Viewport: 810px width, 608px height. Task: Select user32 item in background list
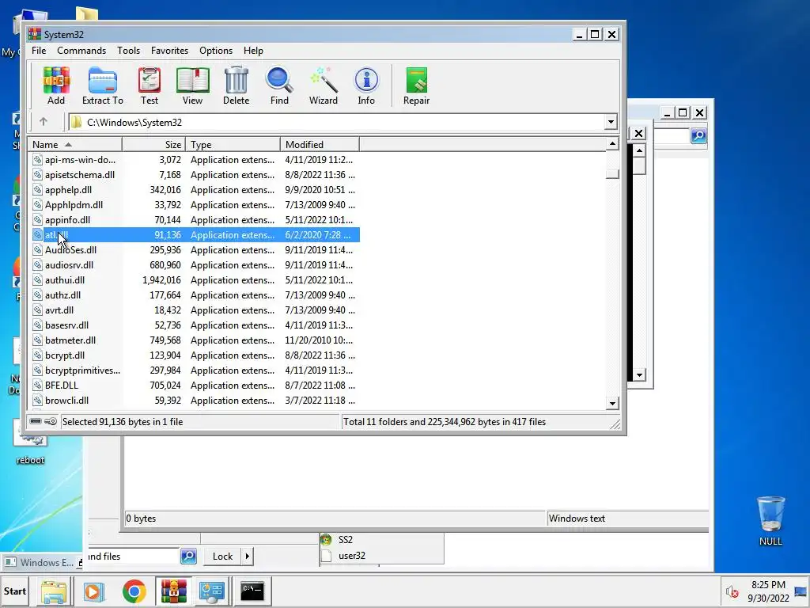pyautogui.click(x=352, y=556)
